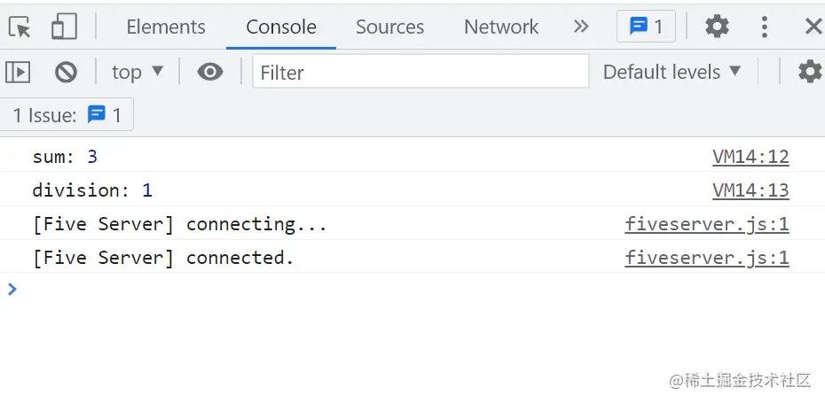Viewport: 825px width, 403px height.
Task: Show the console sidebar
Action: pos(19,72)
